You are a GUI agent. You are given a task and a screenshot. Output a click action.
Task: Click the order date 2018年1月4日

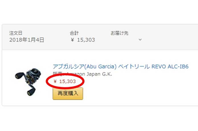tap(26, 40)
